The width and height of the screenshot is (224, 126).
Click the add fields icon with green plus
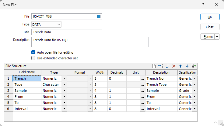click(x=194, y=66)
